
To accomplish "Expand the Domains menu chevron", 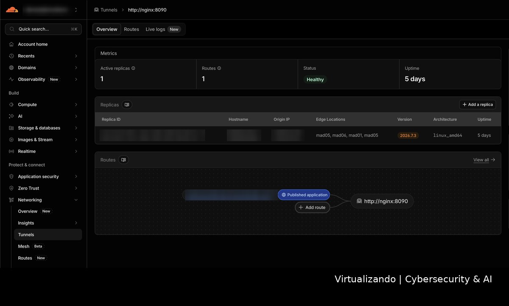I will coord(76,68).
